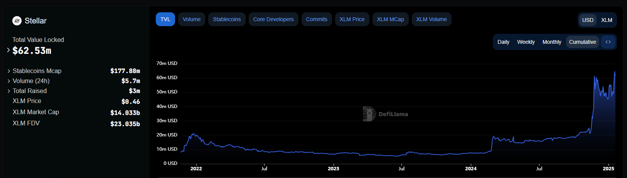Click the XLM FDV label
This screenshot has height=178, width=627.
pyautogui.click(x=26, y=123)
